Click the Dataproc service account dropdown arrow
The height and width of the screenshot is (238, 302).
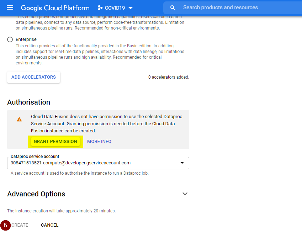click(182, 163)
